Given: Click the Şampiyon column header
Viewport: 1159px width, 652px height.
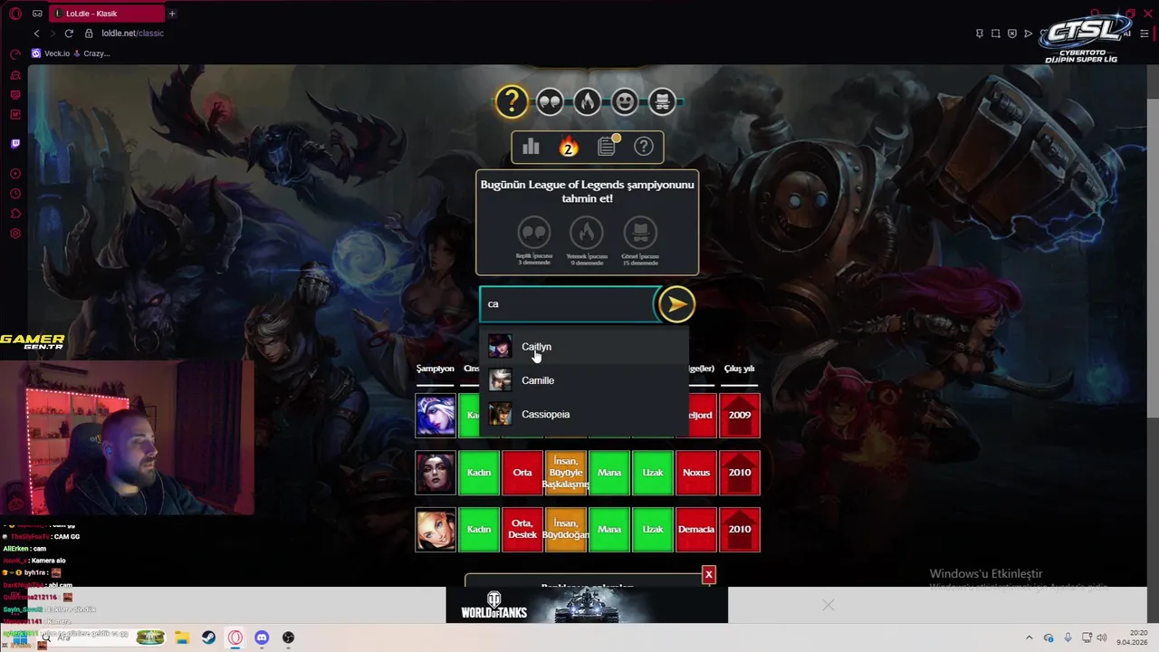Looking at the screenshot, I should click(x=436, y=369).
